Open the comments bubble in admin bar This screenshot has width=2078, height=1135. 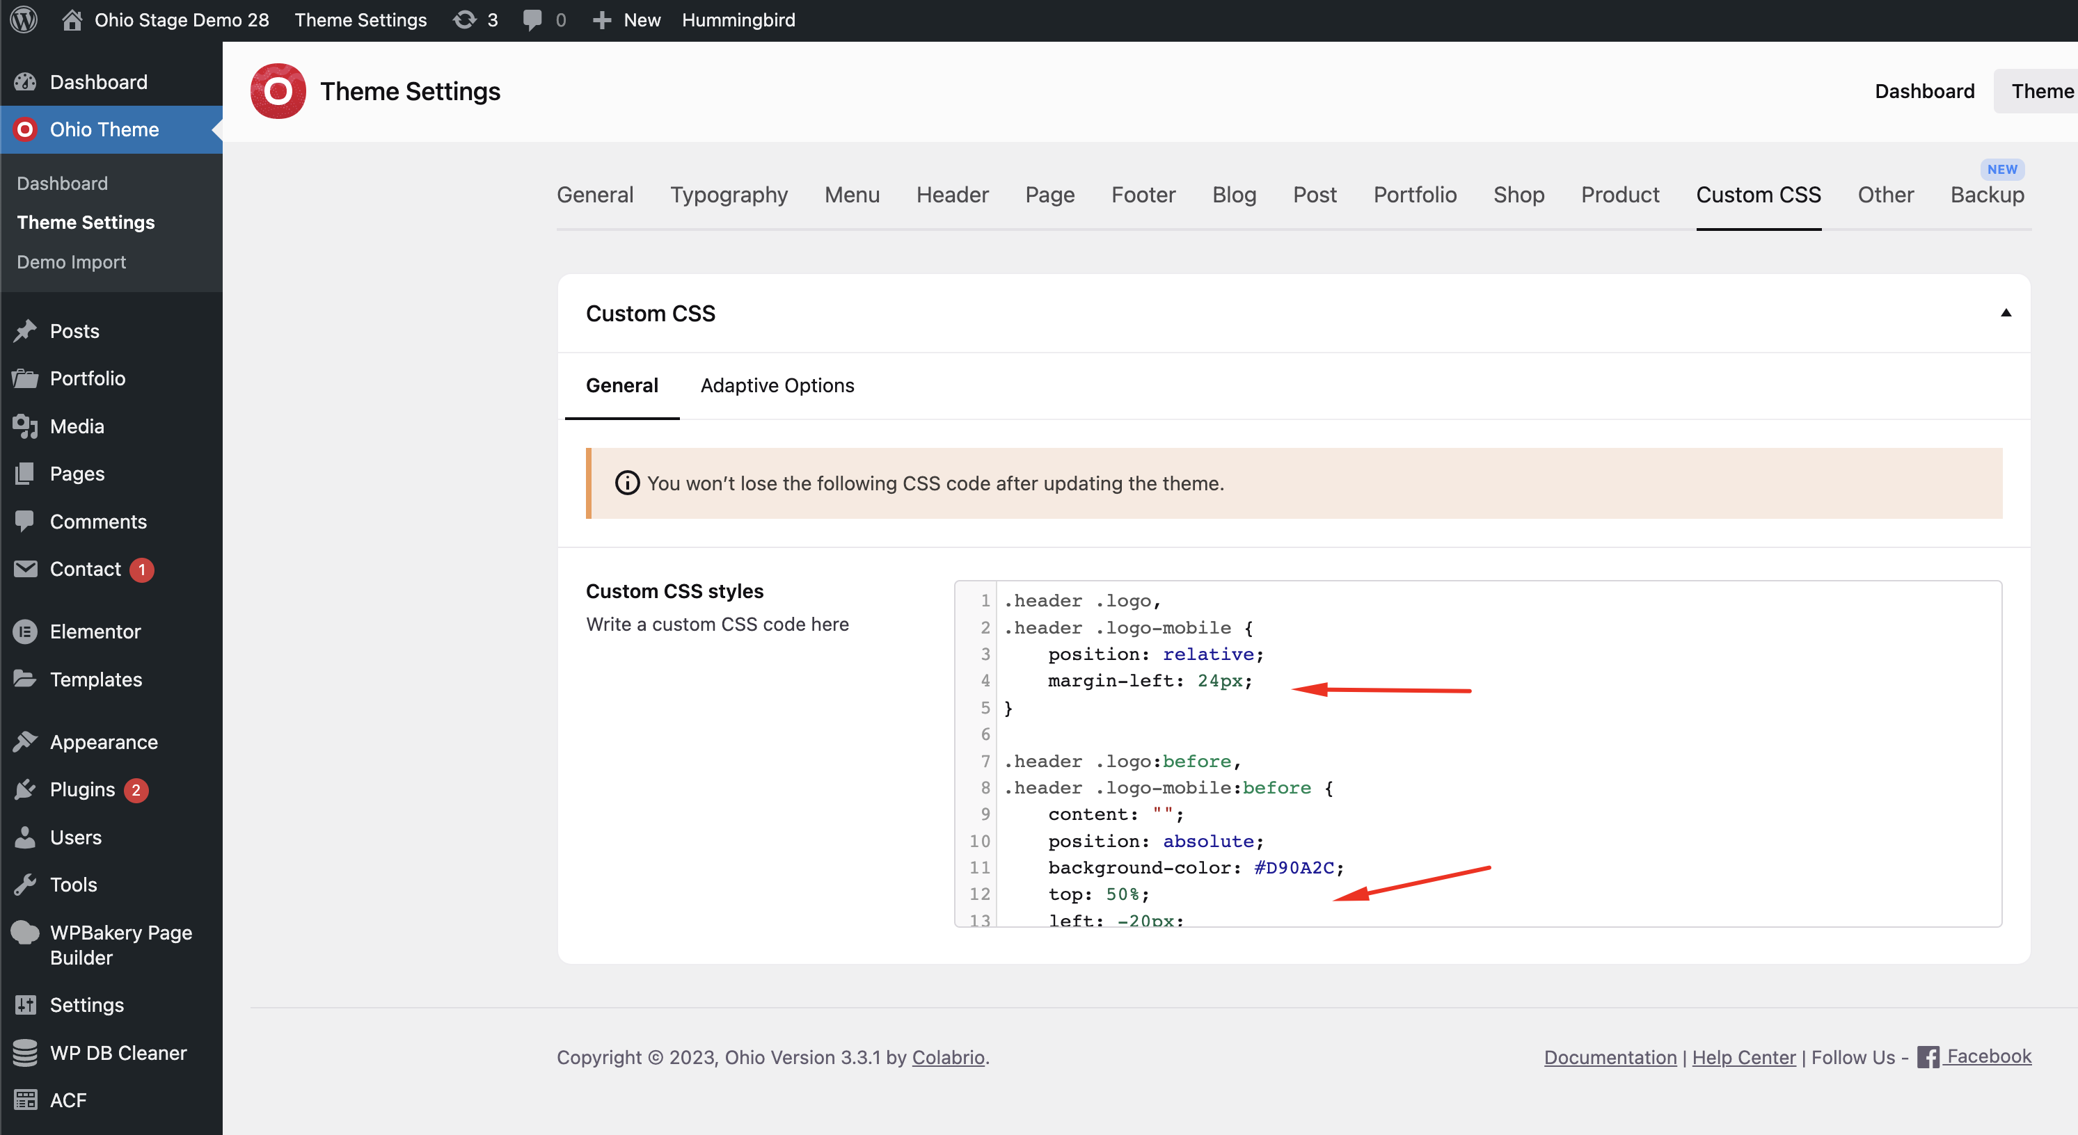click(x=532, y=20)
